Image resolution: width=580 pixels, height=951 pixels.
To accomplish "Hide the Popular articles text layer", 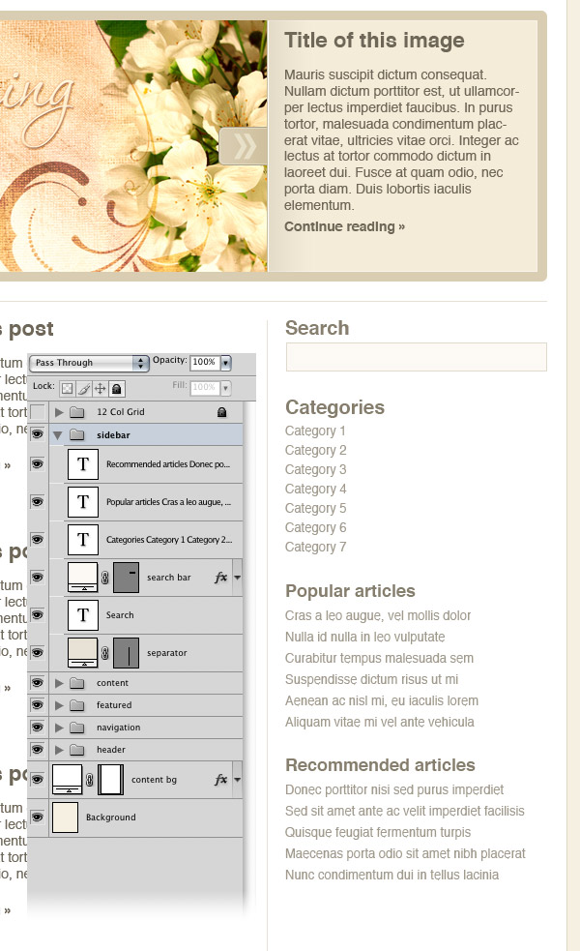I will [38, 501].
